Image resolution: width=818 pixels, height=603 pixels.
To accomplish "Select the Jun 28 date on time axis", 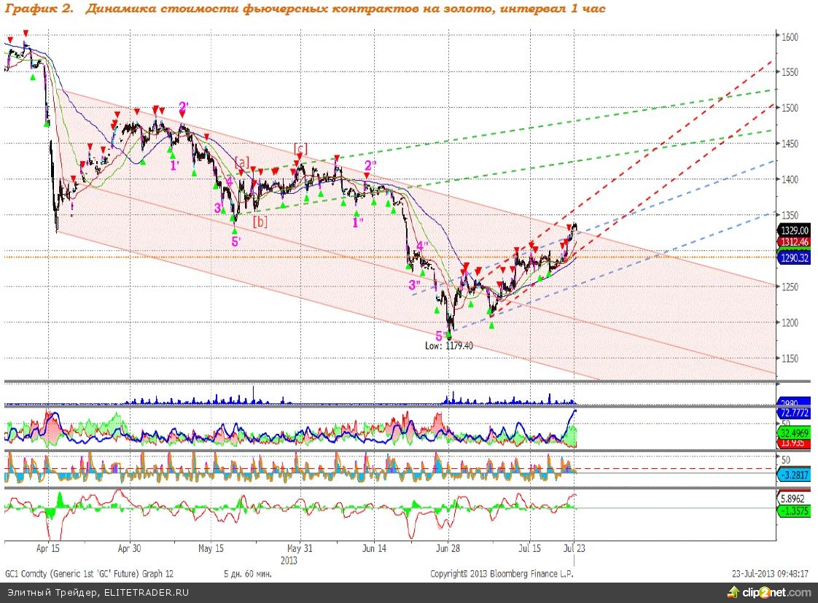I will pyautogui.click(x=447, y=547).
